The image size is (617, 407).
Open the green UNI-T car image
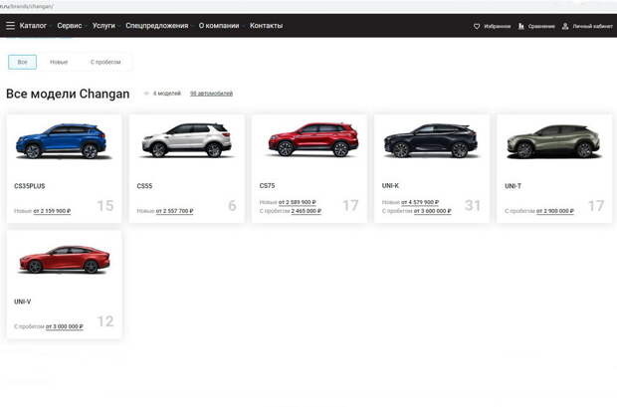click(553, 141)
